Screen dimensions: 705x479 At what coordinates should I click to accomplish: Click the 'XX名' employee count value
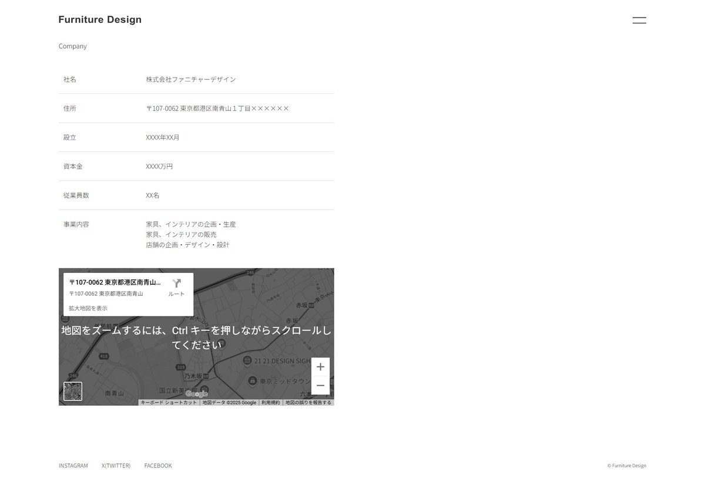153,195
